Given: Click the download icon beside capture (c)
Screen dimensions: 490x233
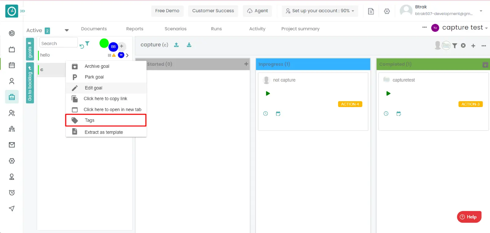Looking at the screenshot, I should pos(189,45).
